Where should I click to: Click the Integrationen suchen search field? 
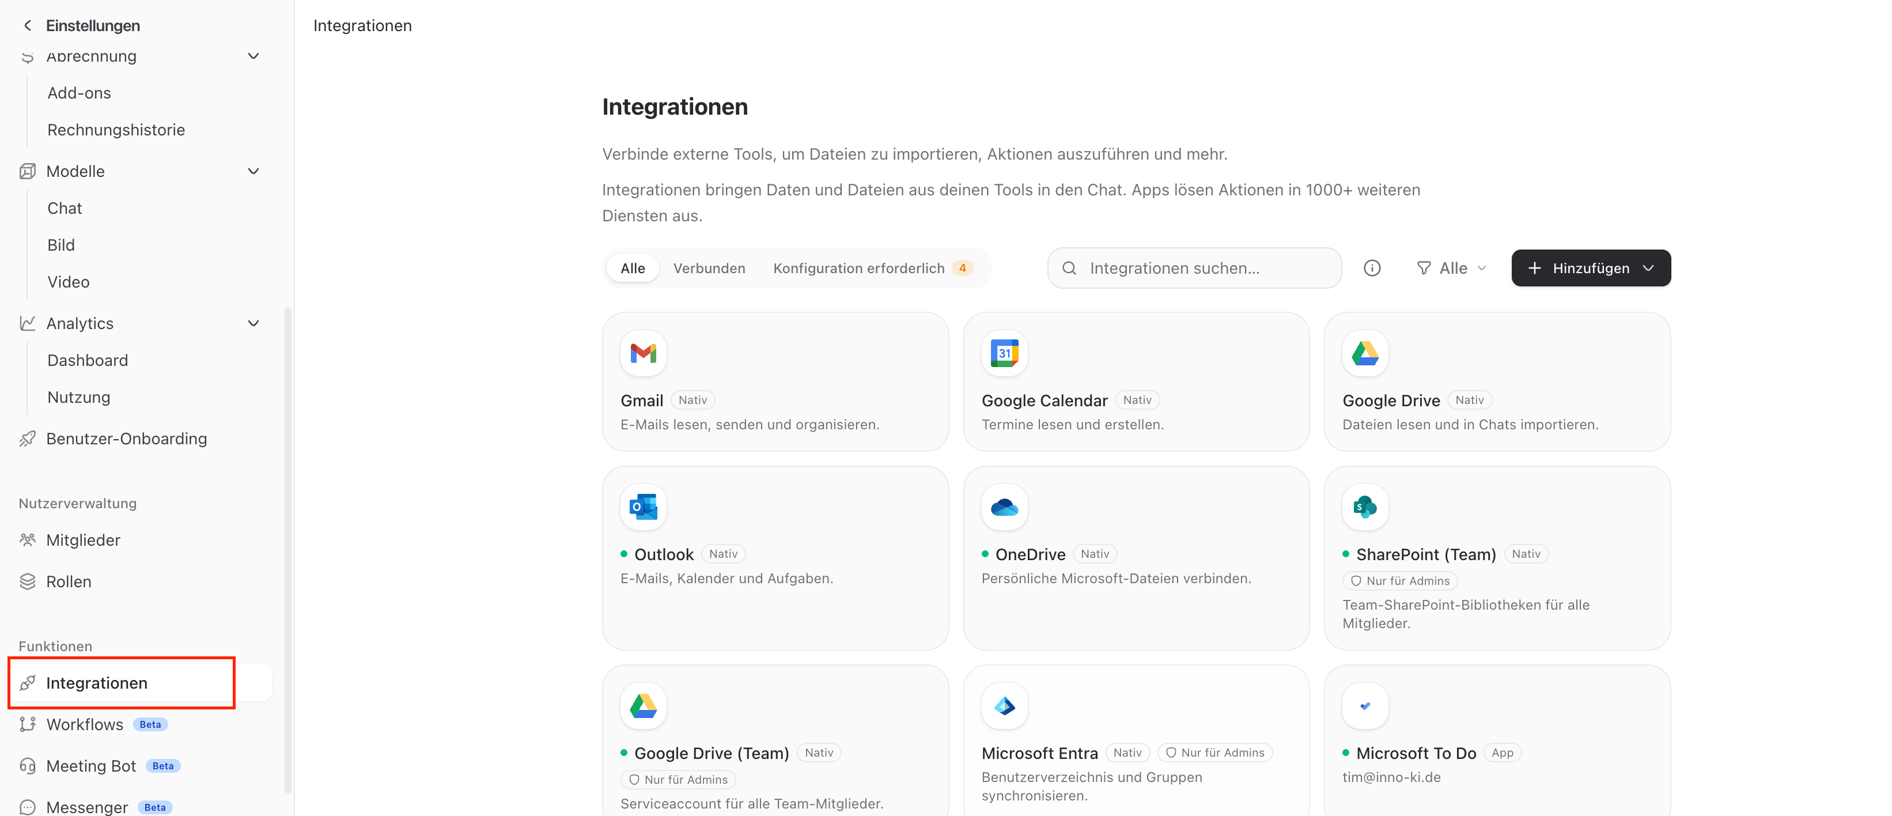tap(1194, 268)
